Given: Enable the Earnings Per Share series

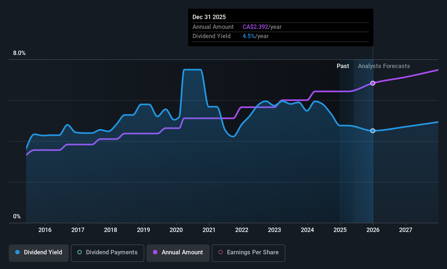Looking at the screenshot, I should click(249, 253).
